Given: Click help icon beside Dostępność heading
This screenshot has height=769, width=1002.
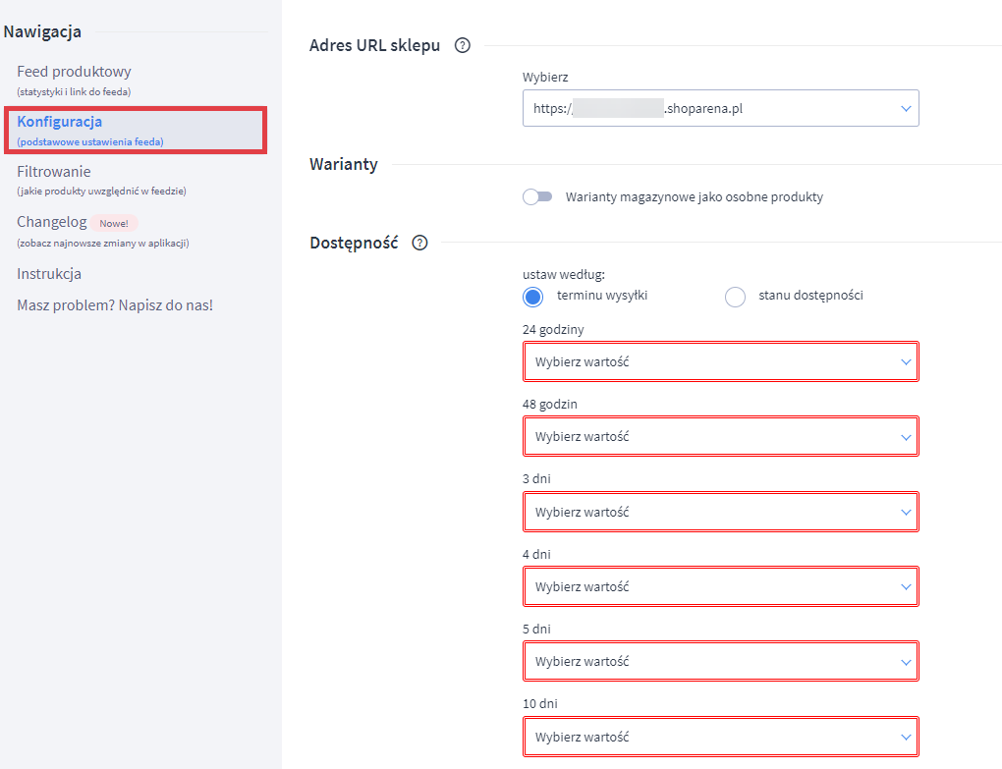Looking at the screenshot, I should (420, 243).
